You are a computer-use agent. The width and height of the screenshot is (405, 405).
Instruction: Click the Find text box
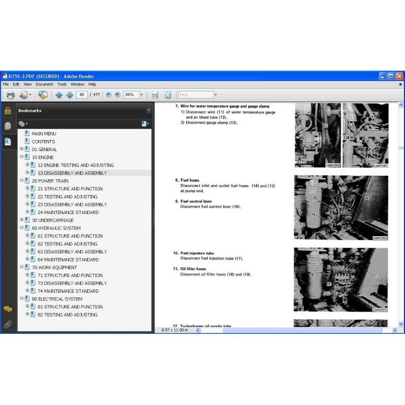pos(196,95)
